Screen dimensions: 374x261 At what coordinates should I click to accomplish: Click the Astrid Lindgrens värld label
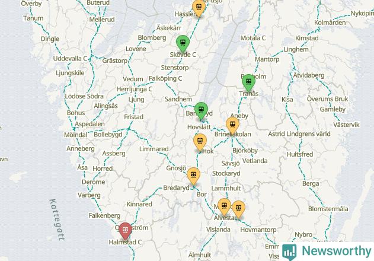[299, 133]
